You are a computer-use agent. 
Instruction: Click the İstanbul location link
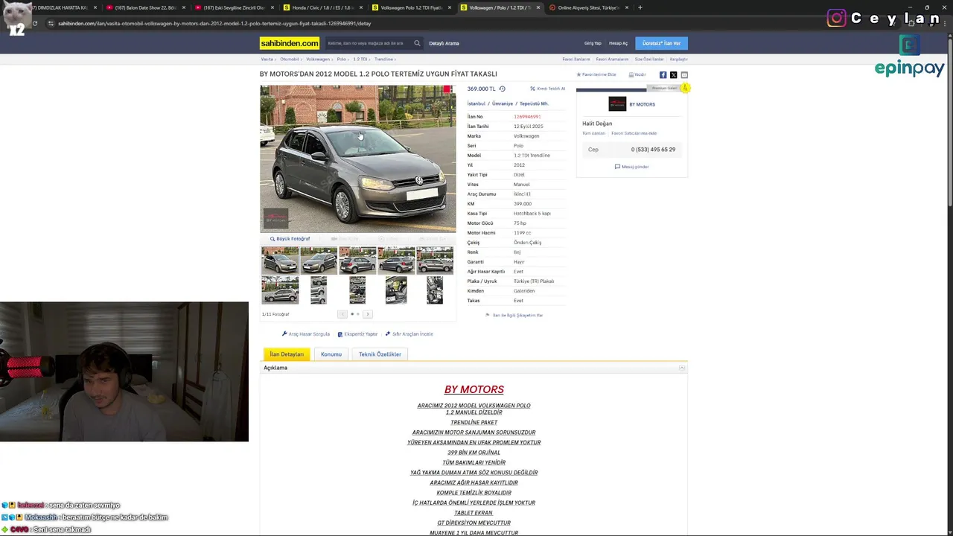click(476, 103)
